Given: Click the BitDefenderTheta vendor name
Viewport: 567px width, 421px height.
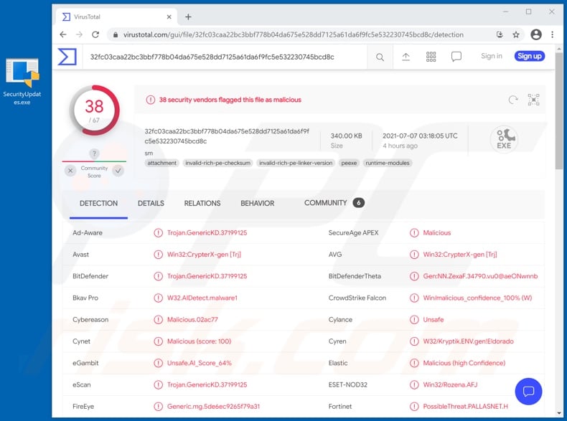Looking at the screenshot, I should (355, 276).
